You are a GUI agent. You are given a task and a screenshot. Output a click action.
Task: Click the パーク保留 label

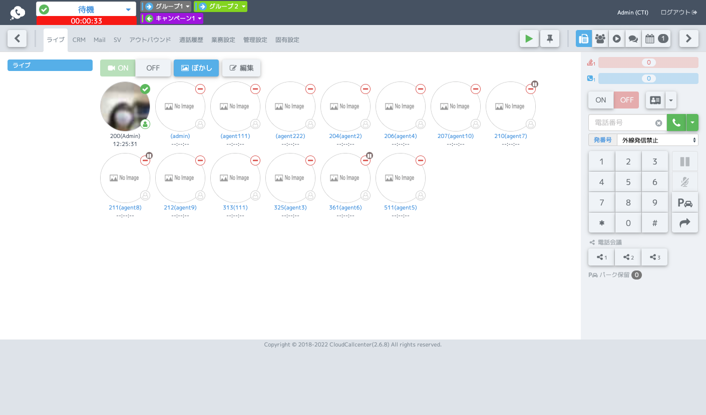point(614,275)
